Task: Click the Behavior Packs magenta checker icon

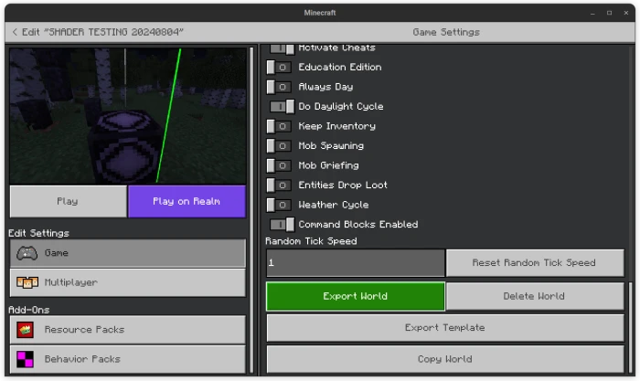Action: [x=25, y=359]
